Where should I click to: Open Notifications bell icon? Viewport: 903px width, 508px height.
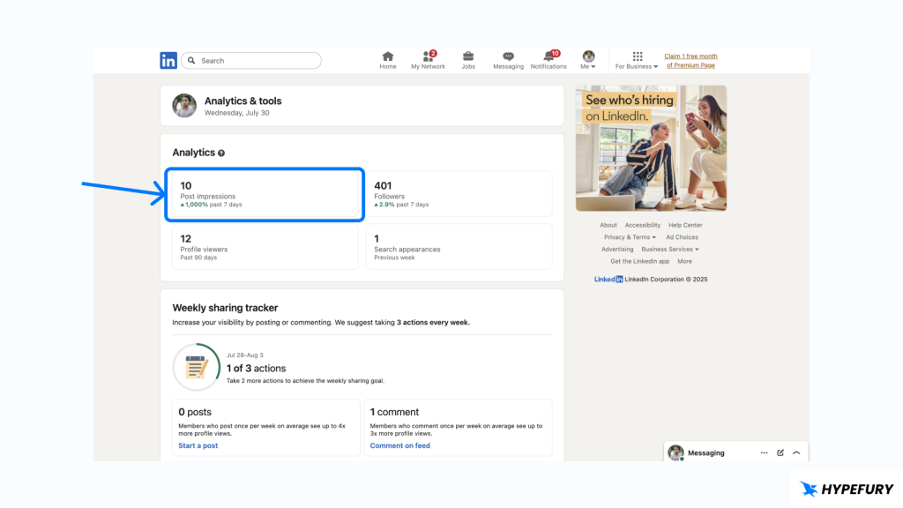pos(549,56)
